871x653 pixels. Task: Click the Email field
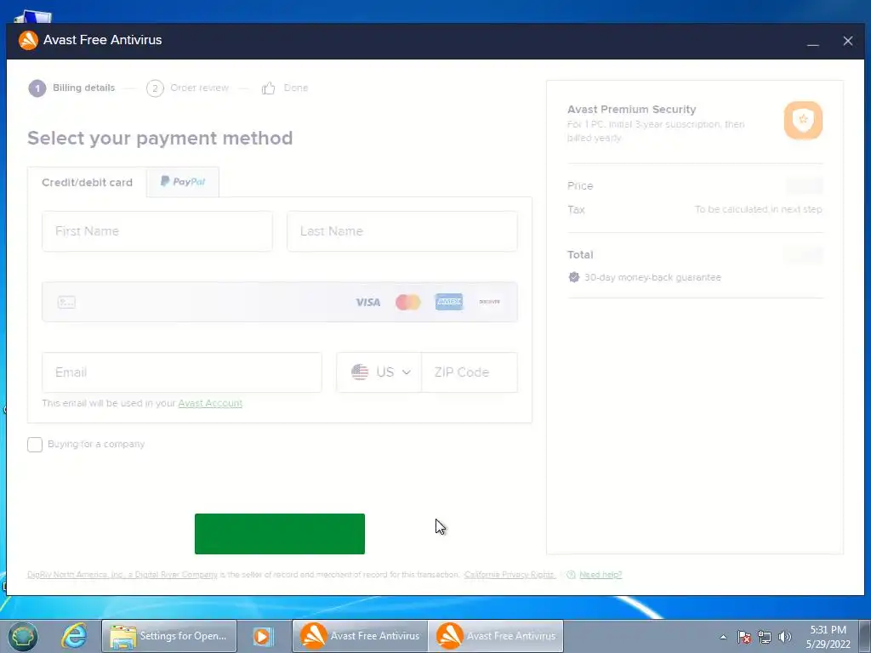(182, 372)
